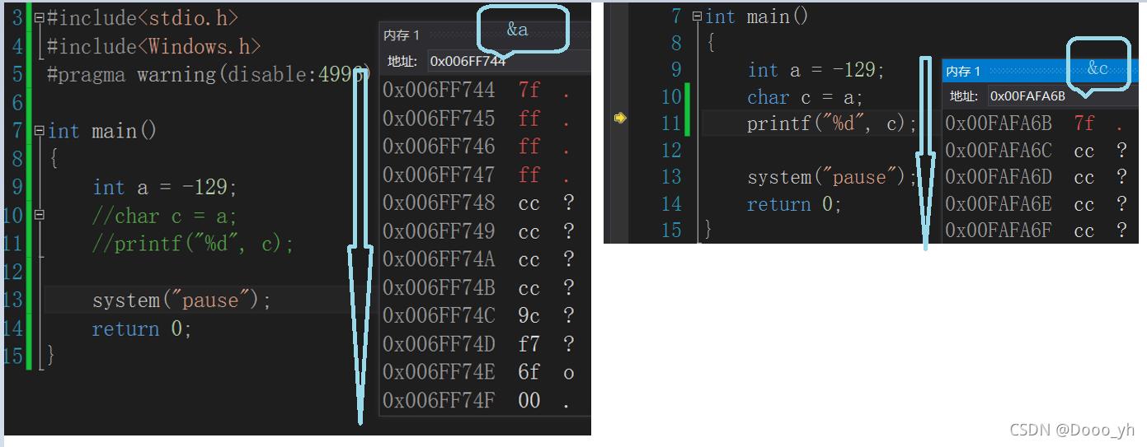Click 'int main()' in the left editor
1147x447 pixels.
click(x=102, y=132)
